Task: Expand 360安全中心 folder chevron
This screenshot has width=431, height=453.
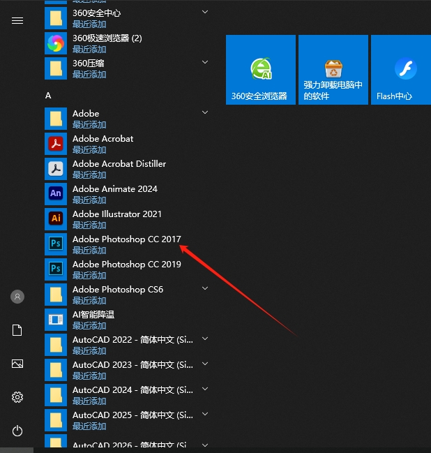Action: click(205, 12)
